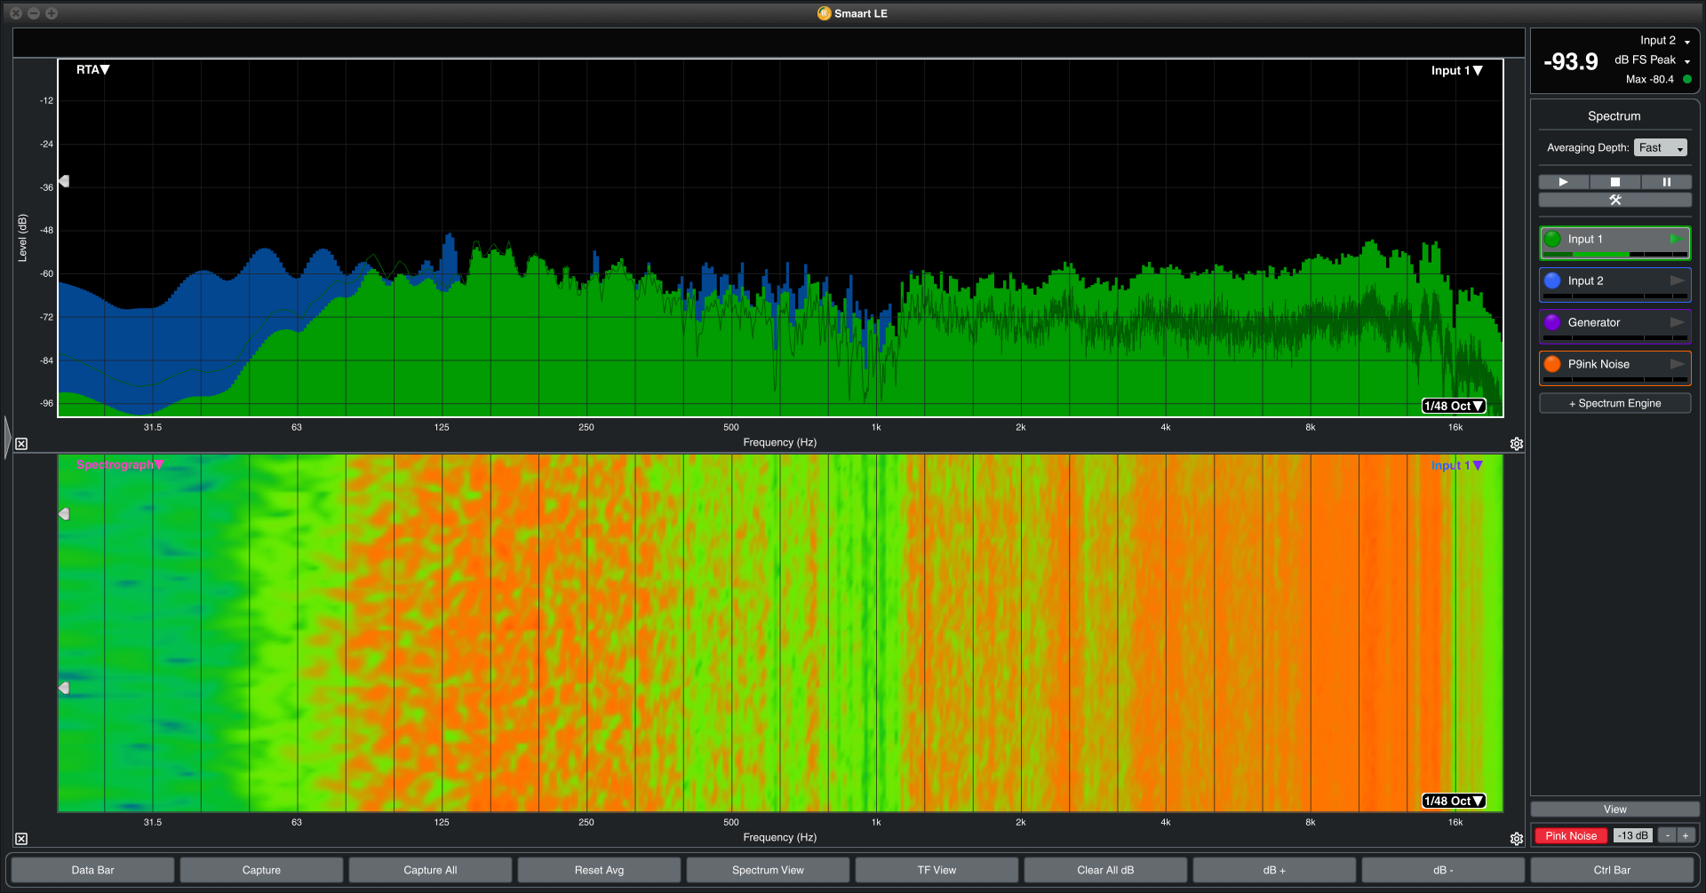
Task: Open RTA graph settings gear icon
Action: point(1517,444)
